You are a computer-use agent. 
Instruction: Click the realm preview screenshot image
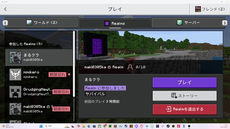[151, 46]
